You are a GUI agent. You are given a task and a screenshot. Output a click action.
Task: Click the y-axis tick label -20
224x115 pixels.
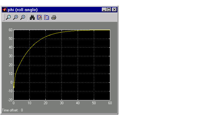pyautogui.click(x=10, y=100)
